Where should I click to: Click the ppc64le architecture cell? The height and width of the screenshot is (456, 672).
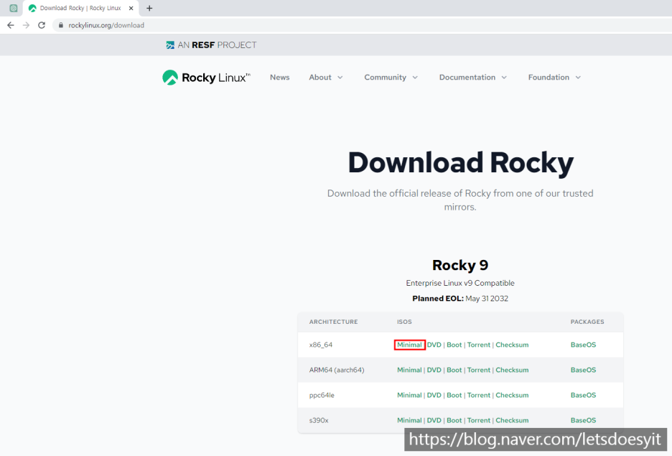tap(322, 396)
